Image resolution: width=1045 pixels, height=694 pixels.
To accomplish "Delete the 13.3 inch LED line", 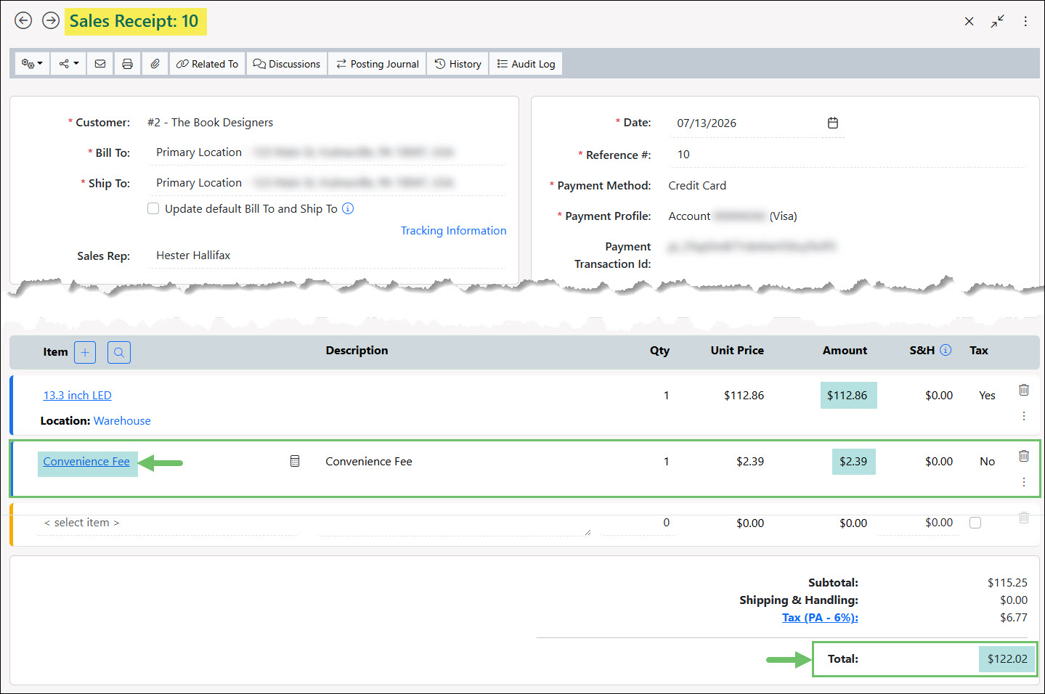I will pos(1024,390).
